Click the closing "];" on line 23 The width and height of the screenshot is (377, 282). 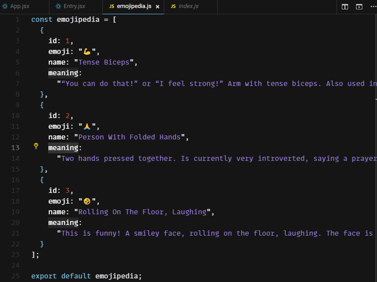35,254
